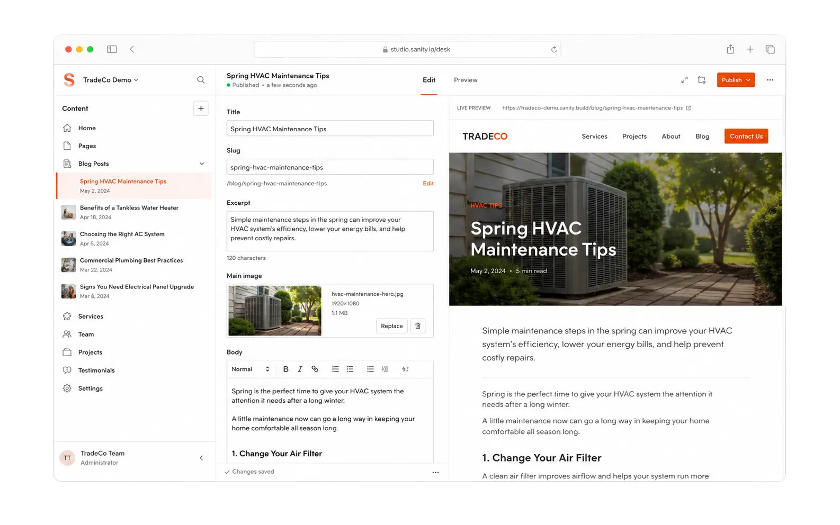
Task: Click the Contact Us button
Action: tap(746, 136)
